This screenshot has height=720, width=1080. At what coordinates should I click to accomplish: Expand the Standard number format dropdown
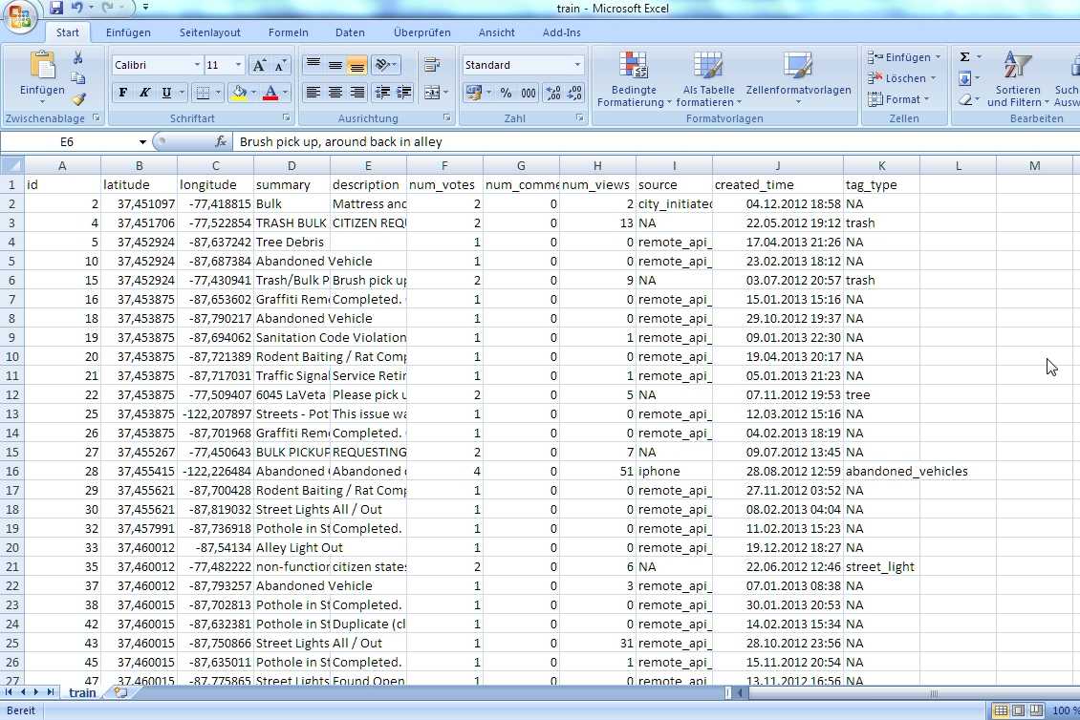coord(577,65)
